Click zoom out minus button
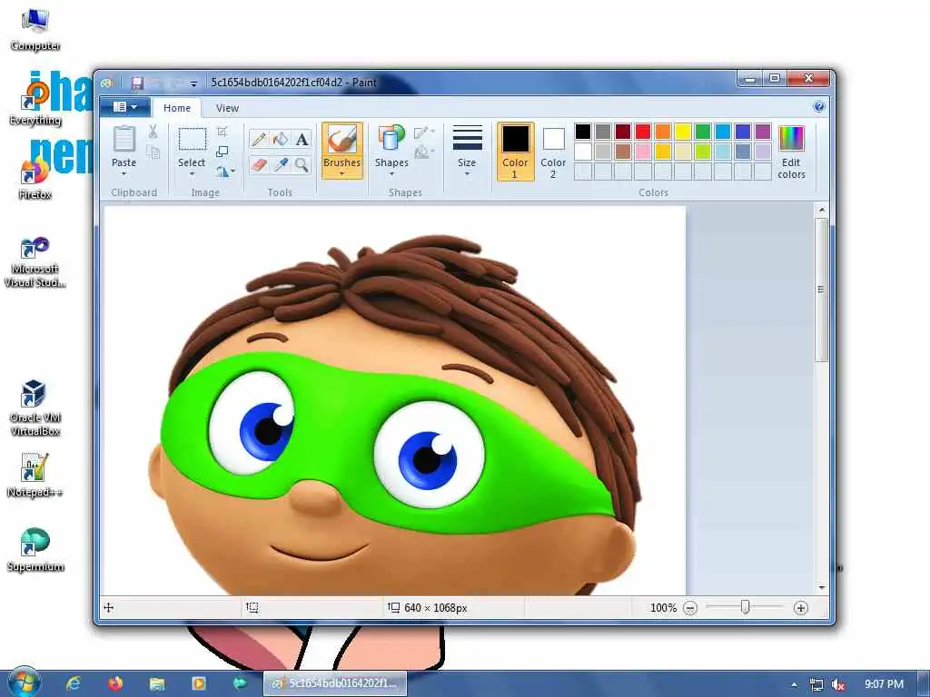 (690, 608)
